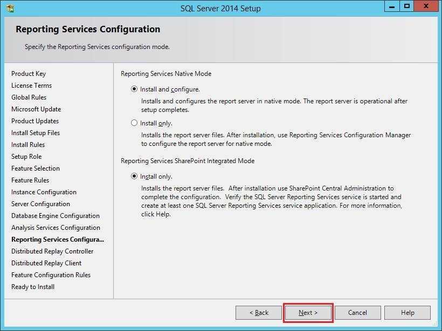Cancel the SQL Server setup
This screenshot has width=442, height=331.
tap(357, 313)
